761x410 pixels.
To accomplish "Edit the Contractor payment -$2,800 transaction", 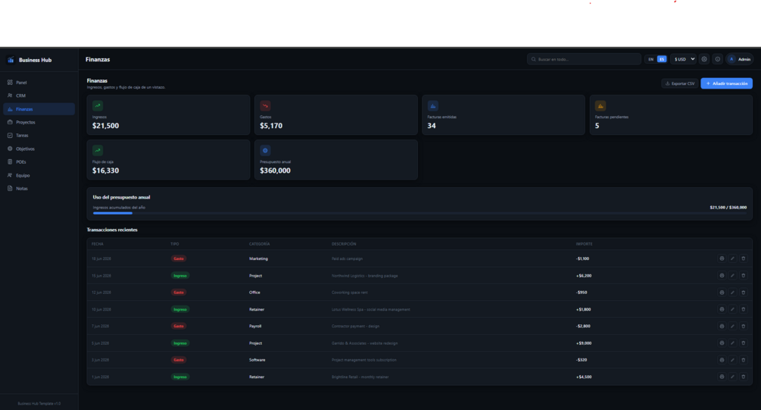I will coord(732,326).
